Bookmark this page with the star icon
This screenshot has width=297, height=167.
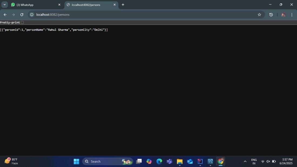click(x=259, y=15)
